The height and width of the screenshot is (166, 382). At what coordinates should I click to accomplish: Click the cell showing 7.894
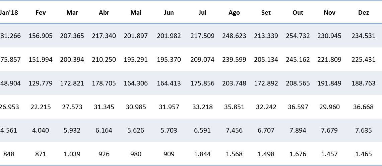[298, 130]
